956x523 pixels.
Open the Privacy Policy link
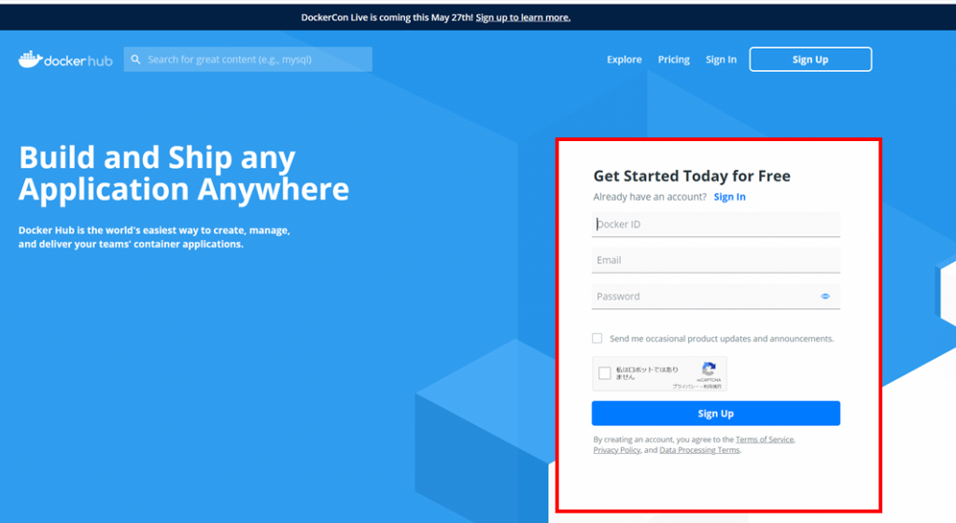coord(616,450)
